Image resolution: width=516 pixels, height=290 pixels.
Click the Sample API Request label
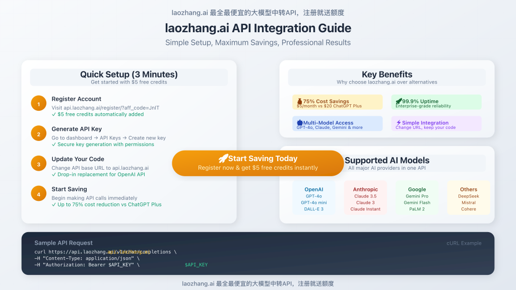[x=63, y=243]
